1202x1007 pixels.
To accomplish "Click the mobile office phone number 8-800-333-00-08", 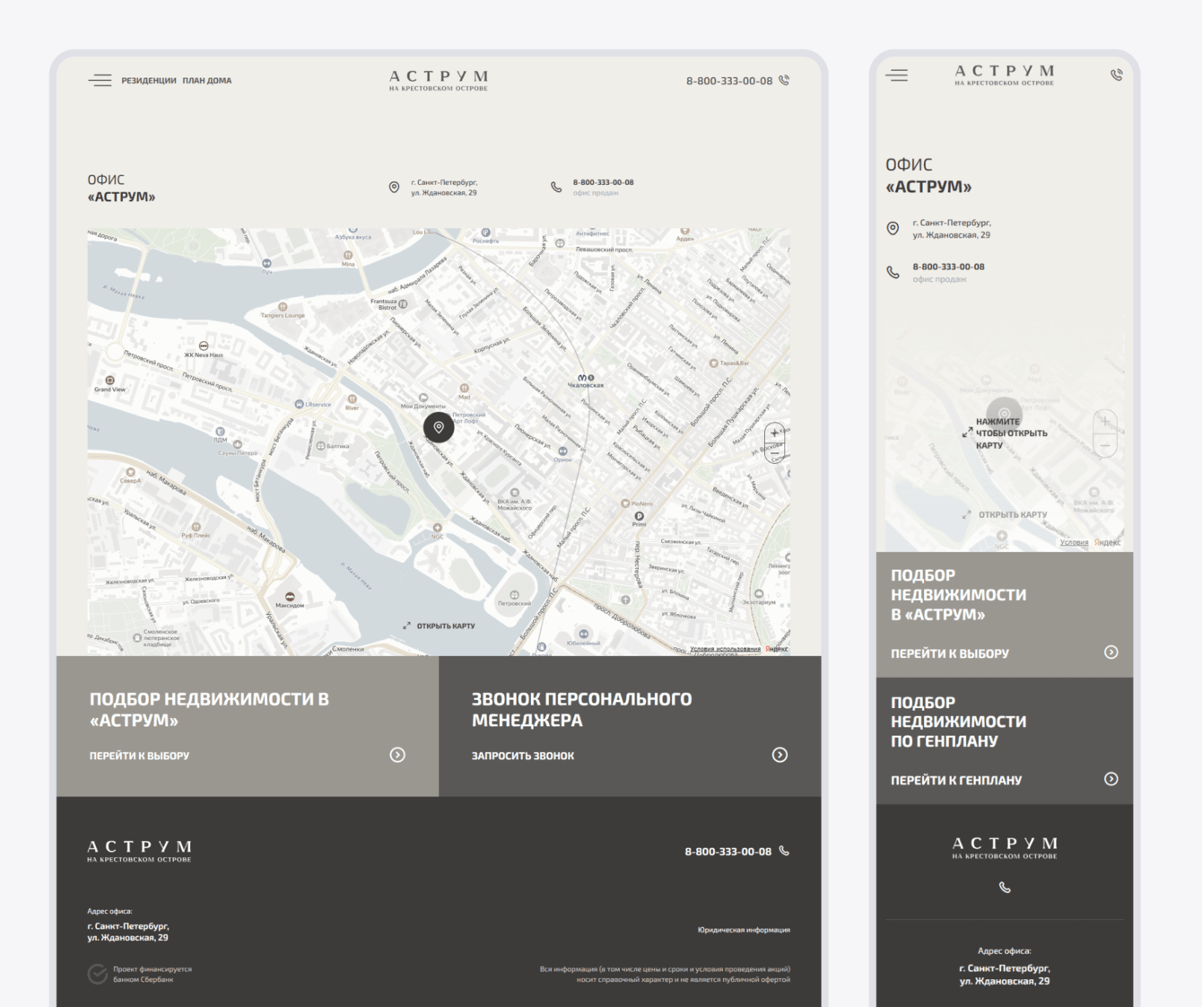I will [948, 267].
